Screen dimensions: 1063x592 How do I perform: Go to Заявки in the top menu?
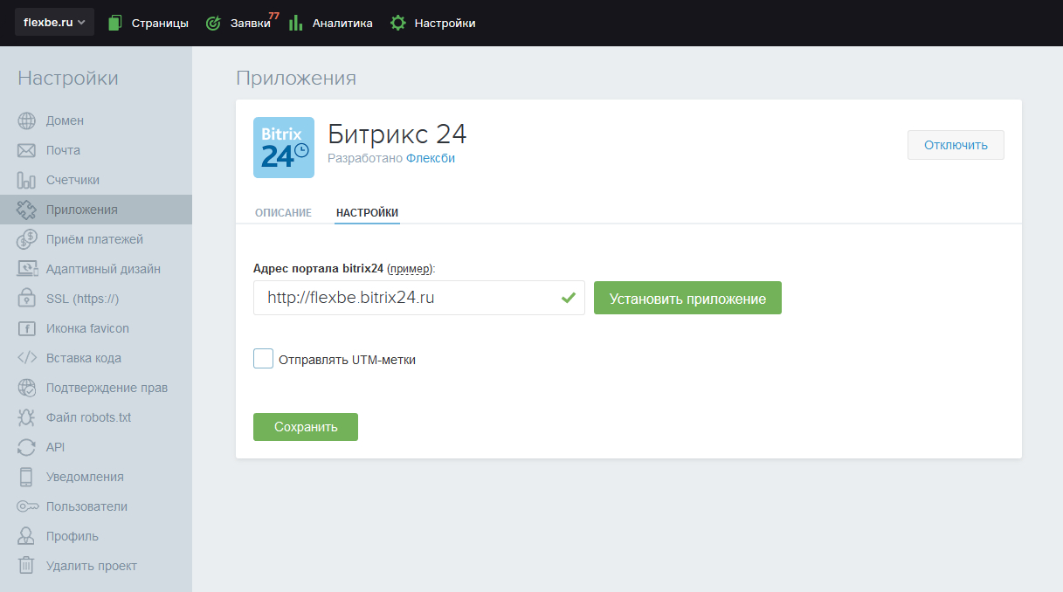(x=238, y=24)
